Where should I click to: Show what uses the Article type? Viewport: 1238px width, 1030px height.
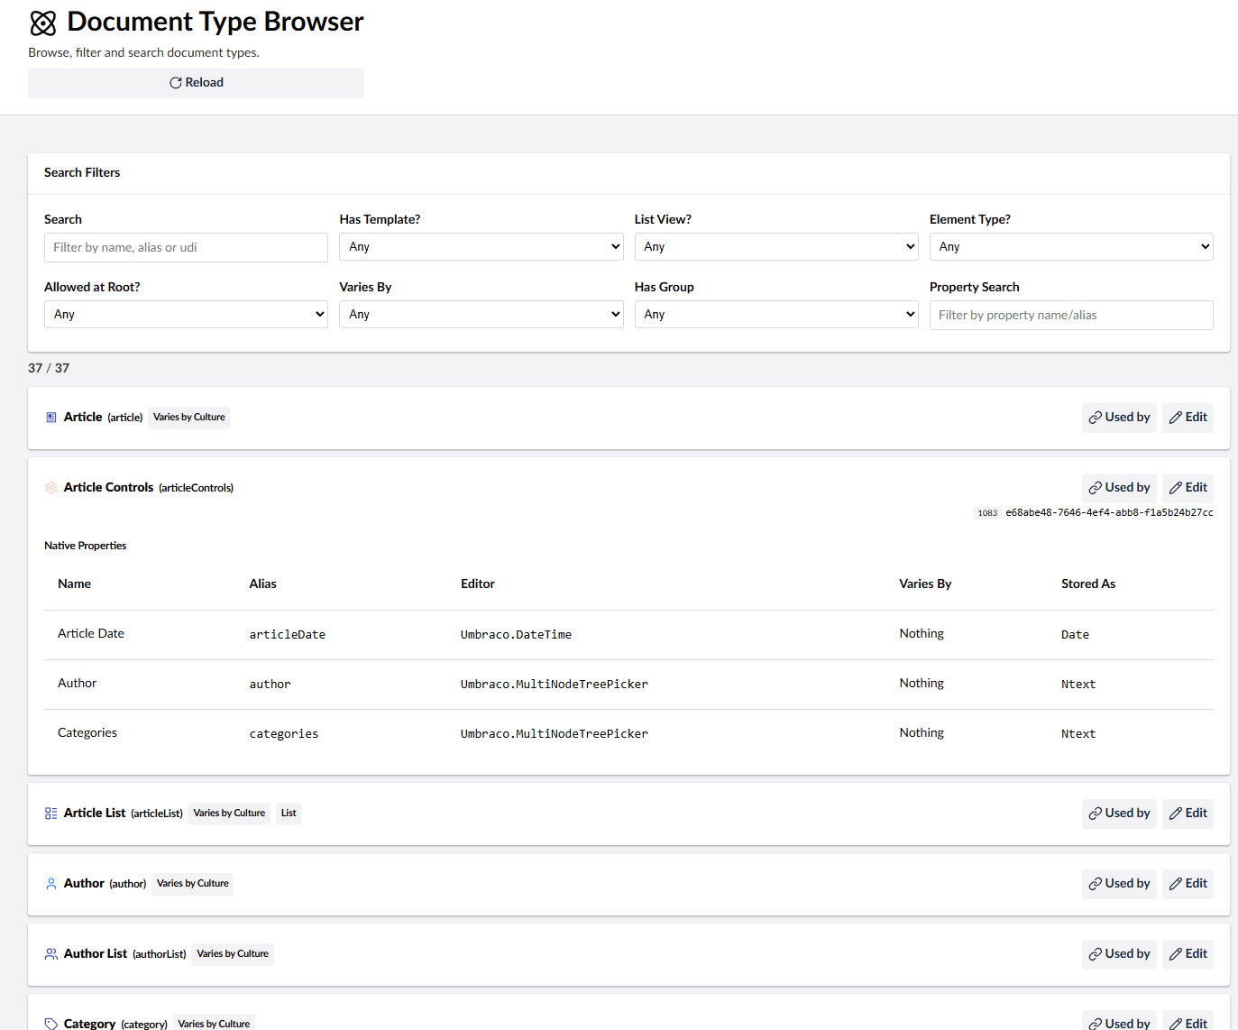1119,418
